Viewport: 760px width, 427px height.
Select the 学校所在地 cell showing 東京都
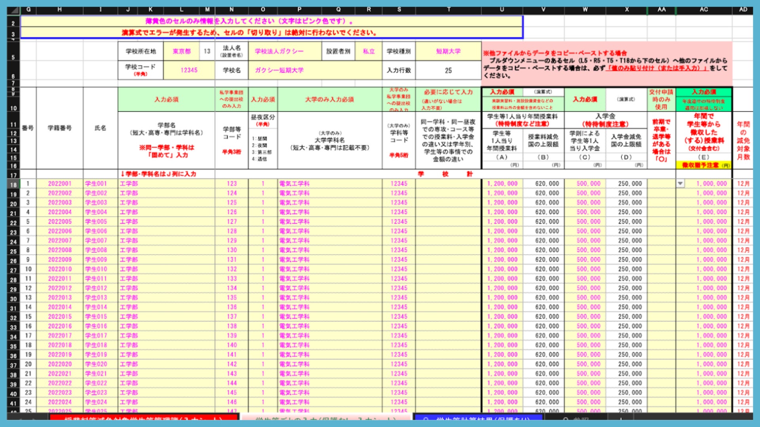182,51
